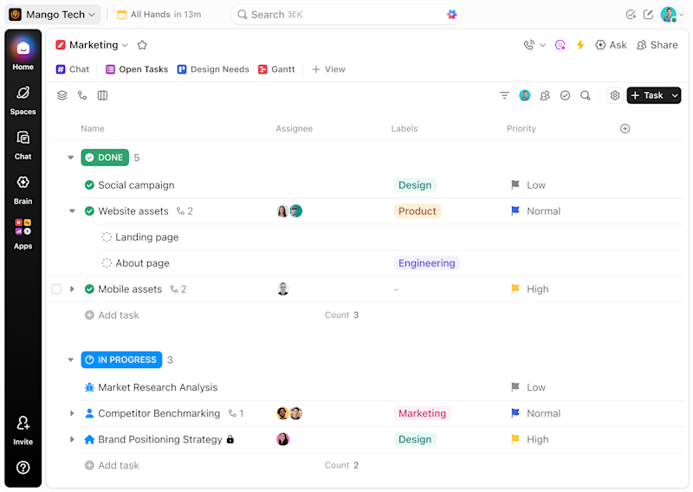The width and height of the screenshot is (693, 492).
Task: Toggle Social campaign done status circle
Action: (x=89, y=185)
